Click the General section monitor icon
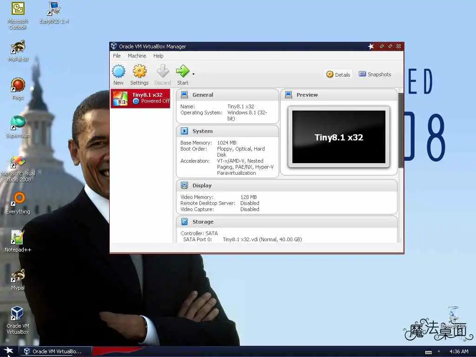Screen dimensions: 476x357 point(184,94)
